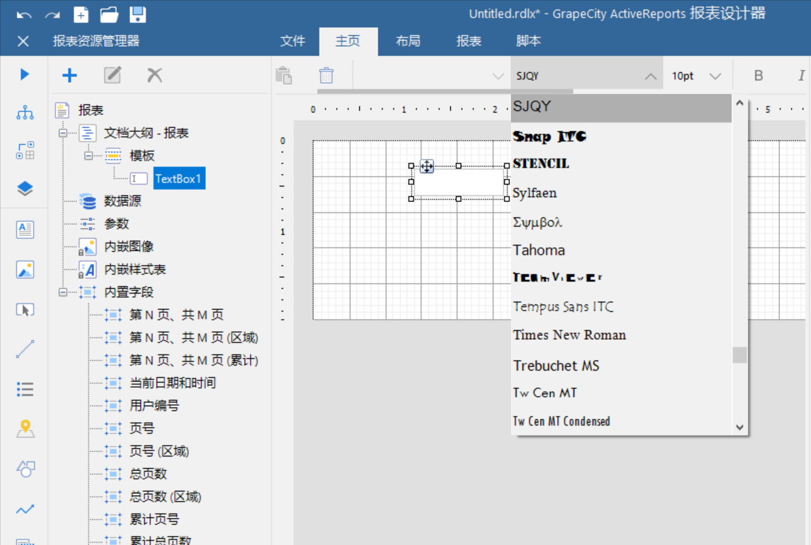Save the report via the save icon

(138, 15)
